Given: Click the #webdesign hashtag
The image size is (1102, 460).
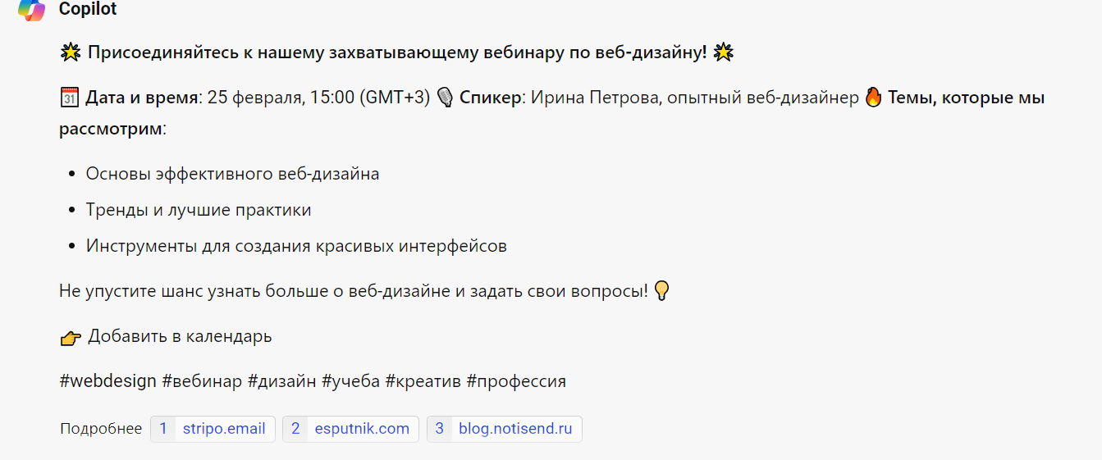Looking at the screenshot, I should coord(107,381).
